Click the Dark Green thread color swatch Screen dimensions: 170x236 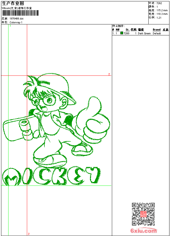(122, 33)
